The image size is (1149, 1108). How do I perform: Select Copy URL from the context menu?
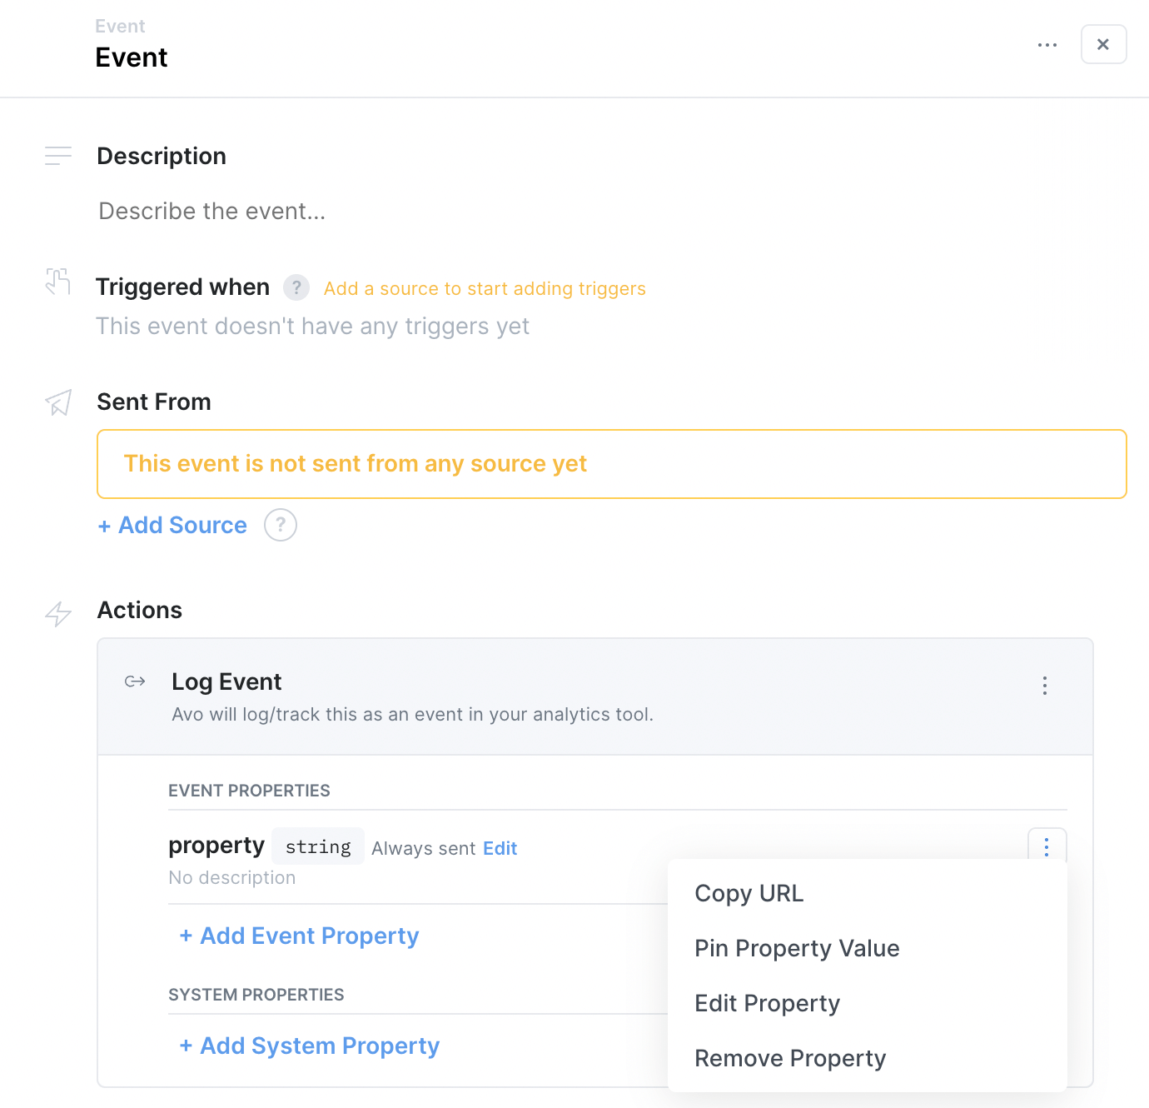click(x=749, y=892)
